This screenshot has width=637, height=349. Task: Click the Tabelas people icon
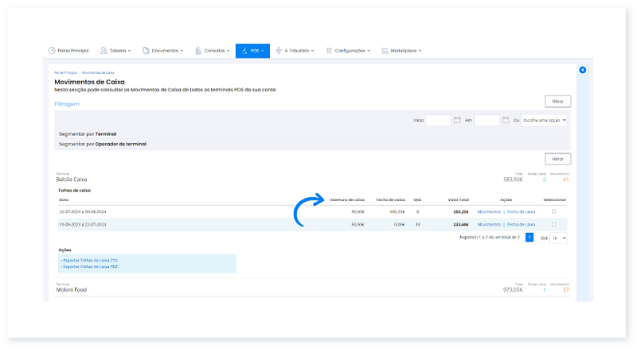(x=104, y=51)
